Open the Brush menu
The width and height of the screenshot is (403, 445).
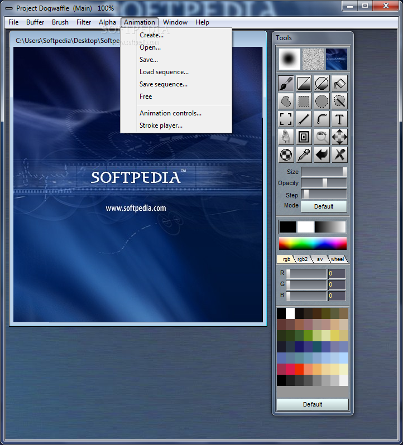(x=60, y=22)
